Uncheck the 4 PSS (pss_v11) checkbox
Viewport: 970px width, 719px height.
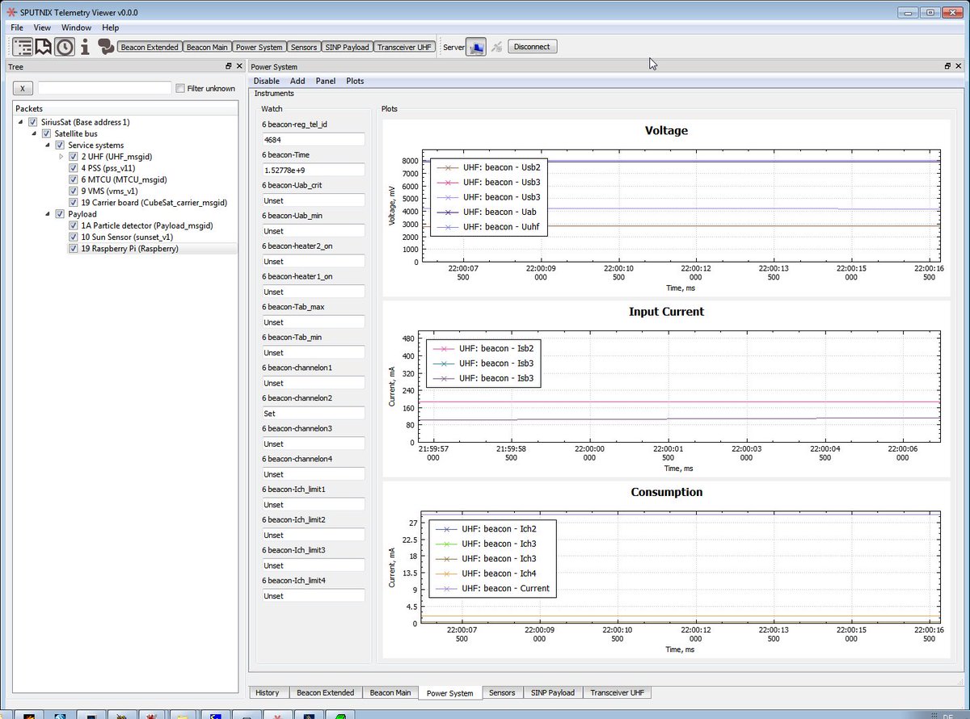pos(73,168)
